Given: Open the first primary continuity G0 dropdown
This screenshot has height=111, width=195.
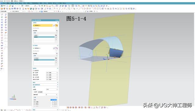Looking at the screenshot, I should point(52,73).
